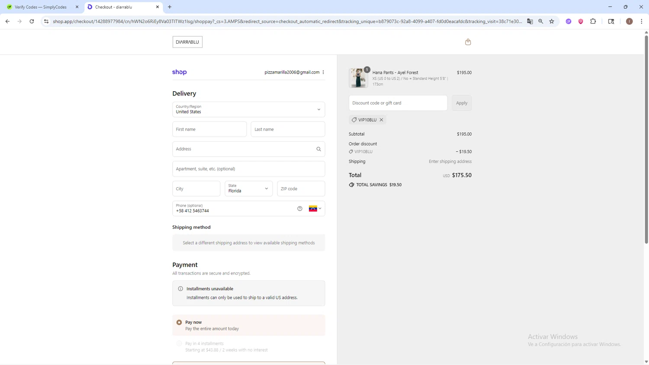This screenshot has width=649, height=365.
Task: Open account options menu next to email
Action: point(323,72)
